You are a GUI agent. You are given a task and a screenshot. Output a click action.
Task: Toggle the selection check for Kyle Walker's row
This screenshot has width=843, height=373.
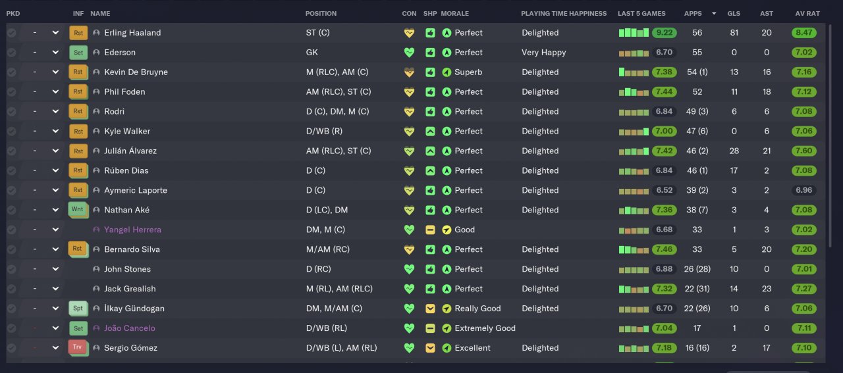11,132
